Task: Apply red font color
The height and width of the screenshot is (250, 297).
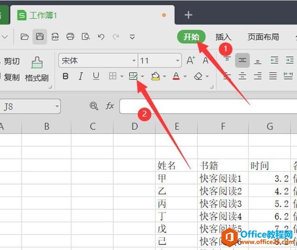Action: point(176,76)
